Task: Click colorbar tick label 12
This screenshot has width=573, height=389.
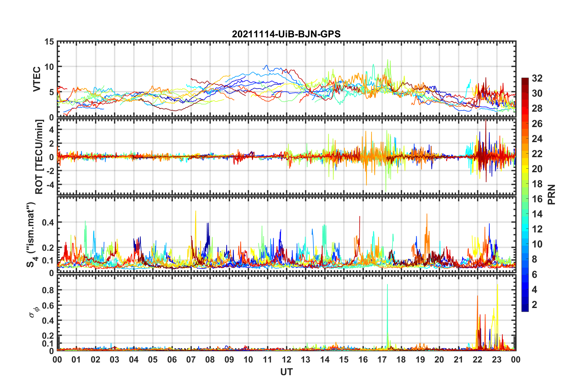Action: pyautogui.click(x=537, y=229)
